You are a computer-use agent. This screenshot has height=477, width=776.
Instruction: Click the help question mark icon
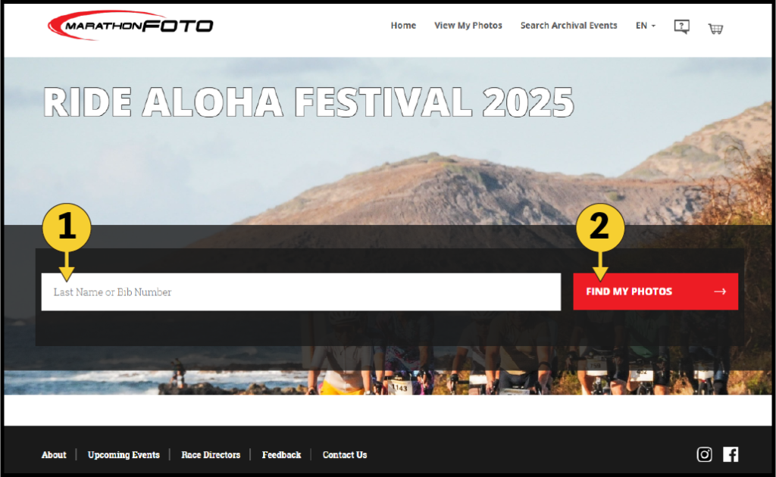(x=681, y=26)
